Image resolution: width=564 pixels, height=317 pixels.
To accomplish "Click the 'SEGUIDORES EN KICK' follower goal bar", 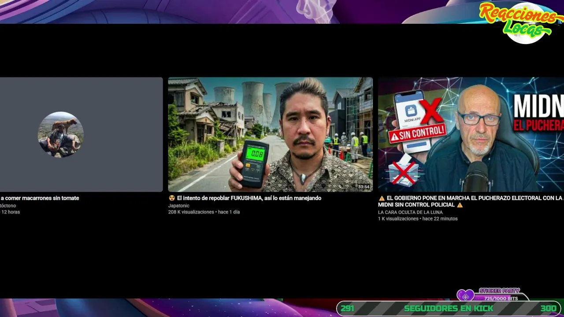I will [x=449, y=308].
